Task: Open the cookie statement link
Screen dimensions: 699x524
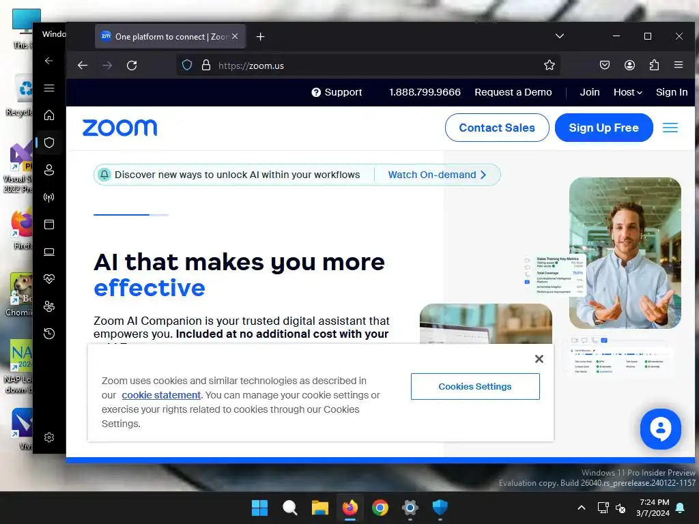Action: (x=161, y=395)
